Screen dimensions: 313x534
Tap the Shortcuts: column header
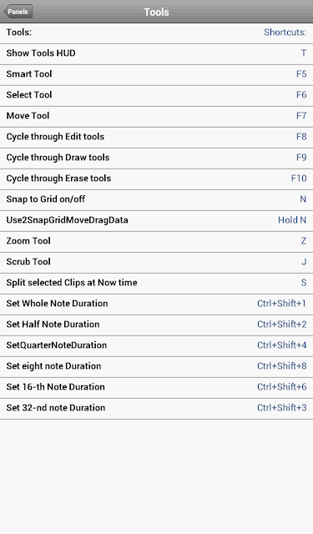pos(285,33)
